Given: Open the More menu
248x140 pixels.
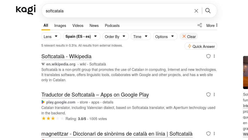Looking at the screenshot, I should point(212,25).
